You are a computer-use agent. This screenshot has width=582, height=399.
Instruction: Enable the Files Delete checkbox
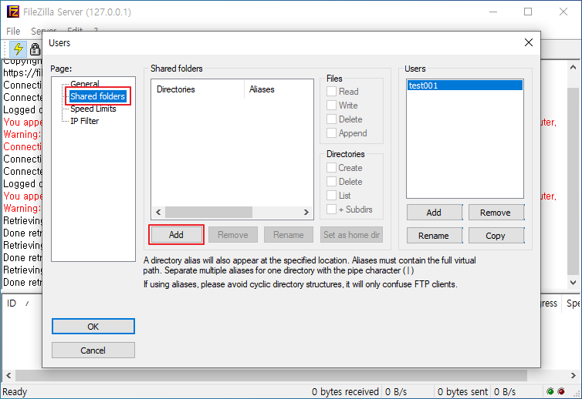pyautogui.click(x=331, y=119)
